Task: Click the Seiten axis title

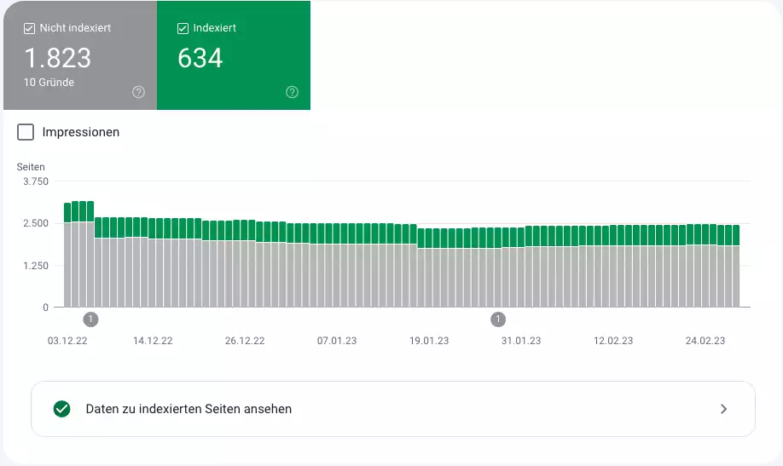Action: 31,167
